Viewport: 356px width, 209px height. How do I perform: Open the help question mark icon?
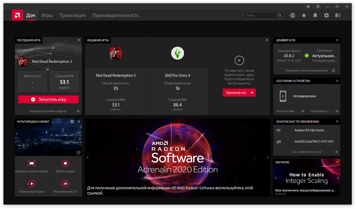coord(318,6)
